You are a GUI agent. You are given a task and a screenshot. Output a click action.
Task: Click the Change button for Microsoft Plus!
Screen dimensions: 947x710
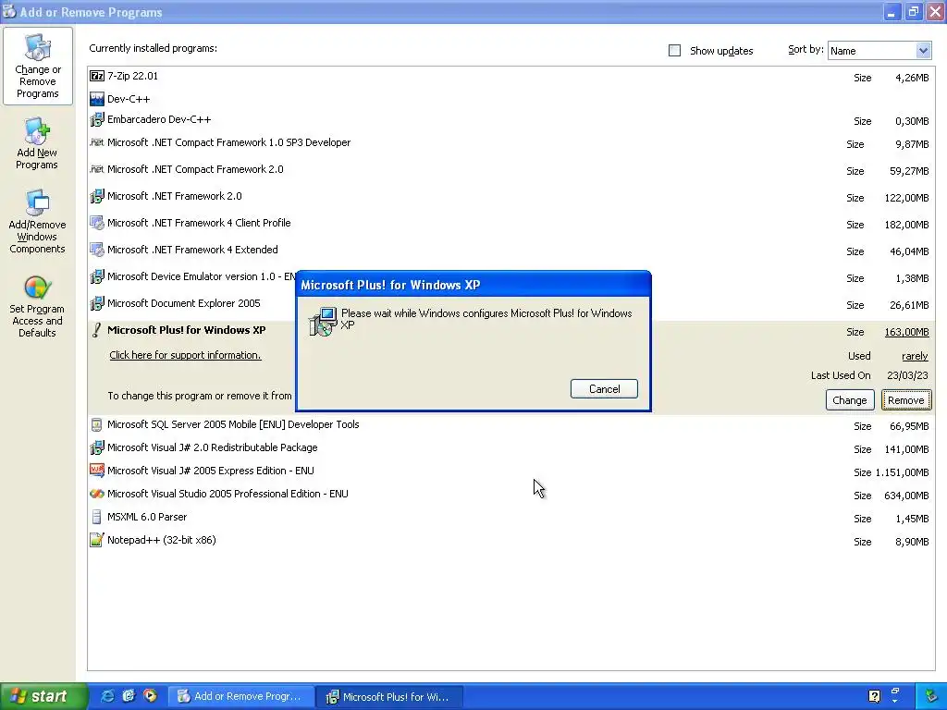point(849,400)
